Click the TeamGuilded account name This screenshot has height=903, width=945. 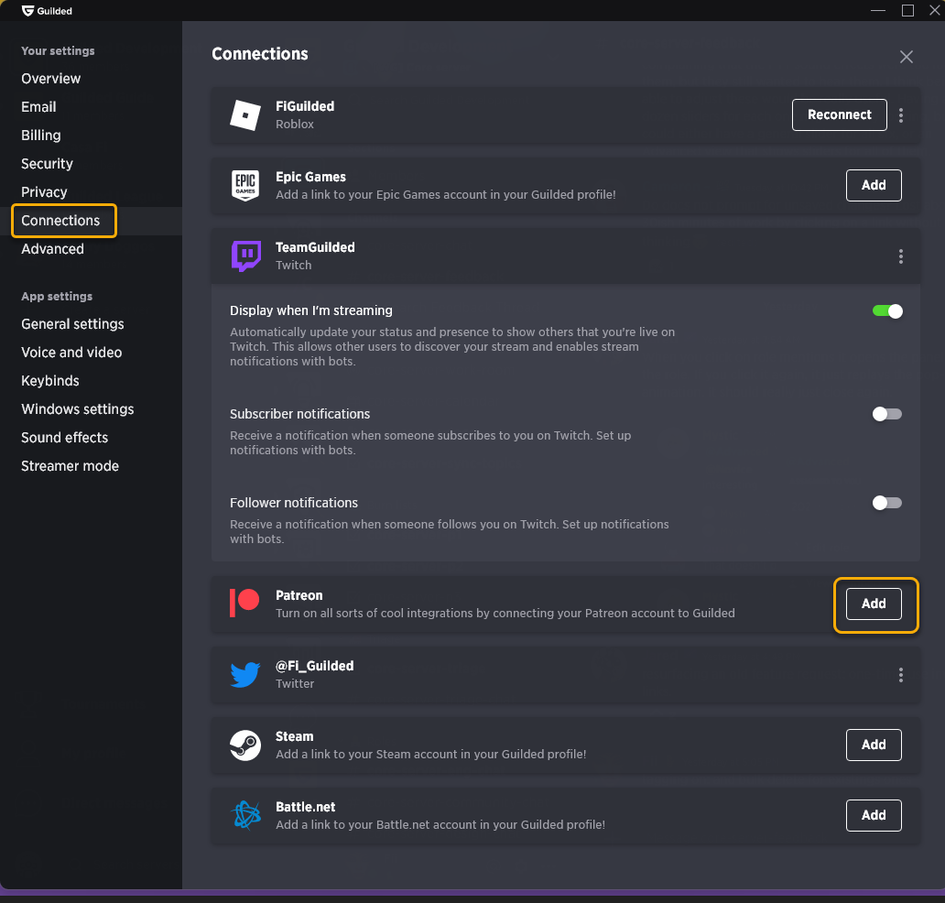(x=315, y=247)
